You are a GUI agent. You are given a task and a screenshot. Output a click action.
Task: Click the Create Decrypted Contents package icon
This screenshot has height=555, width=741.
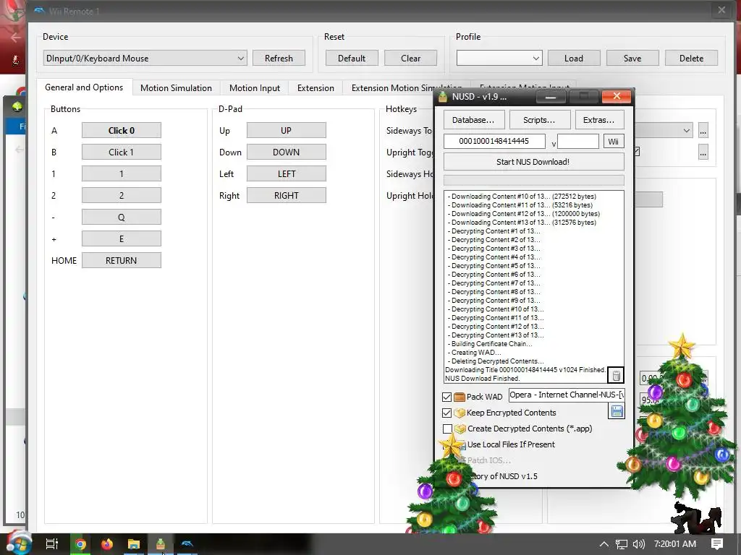tap(460, 429)
